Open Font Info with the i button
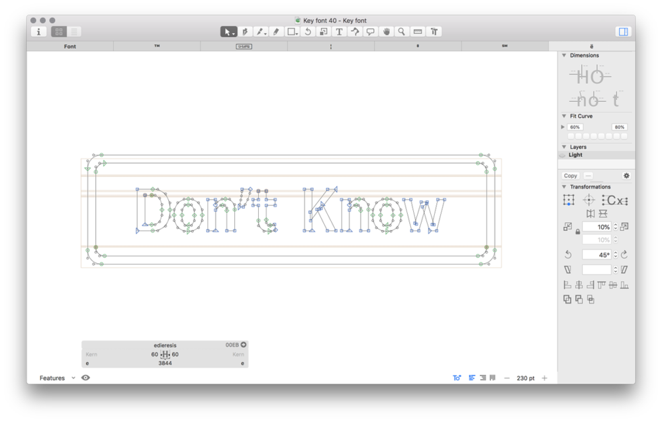 coord(38,32)
